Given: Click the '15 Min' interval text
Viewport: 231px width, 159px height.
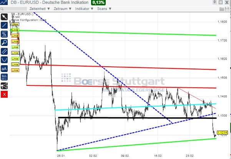Looking at the screenshot, I should [x=15, y=17].
